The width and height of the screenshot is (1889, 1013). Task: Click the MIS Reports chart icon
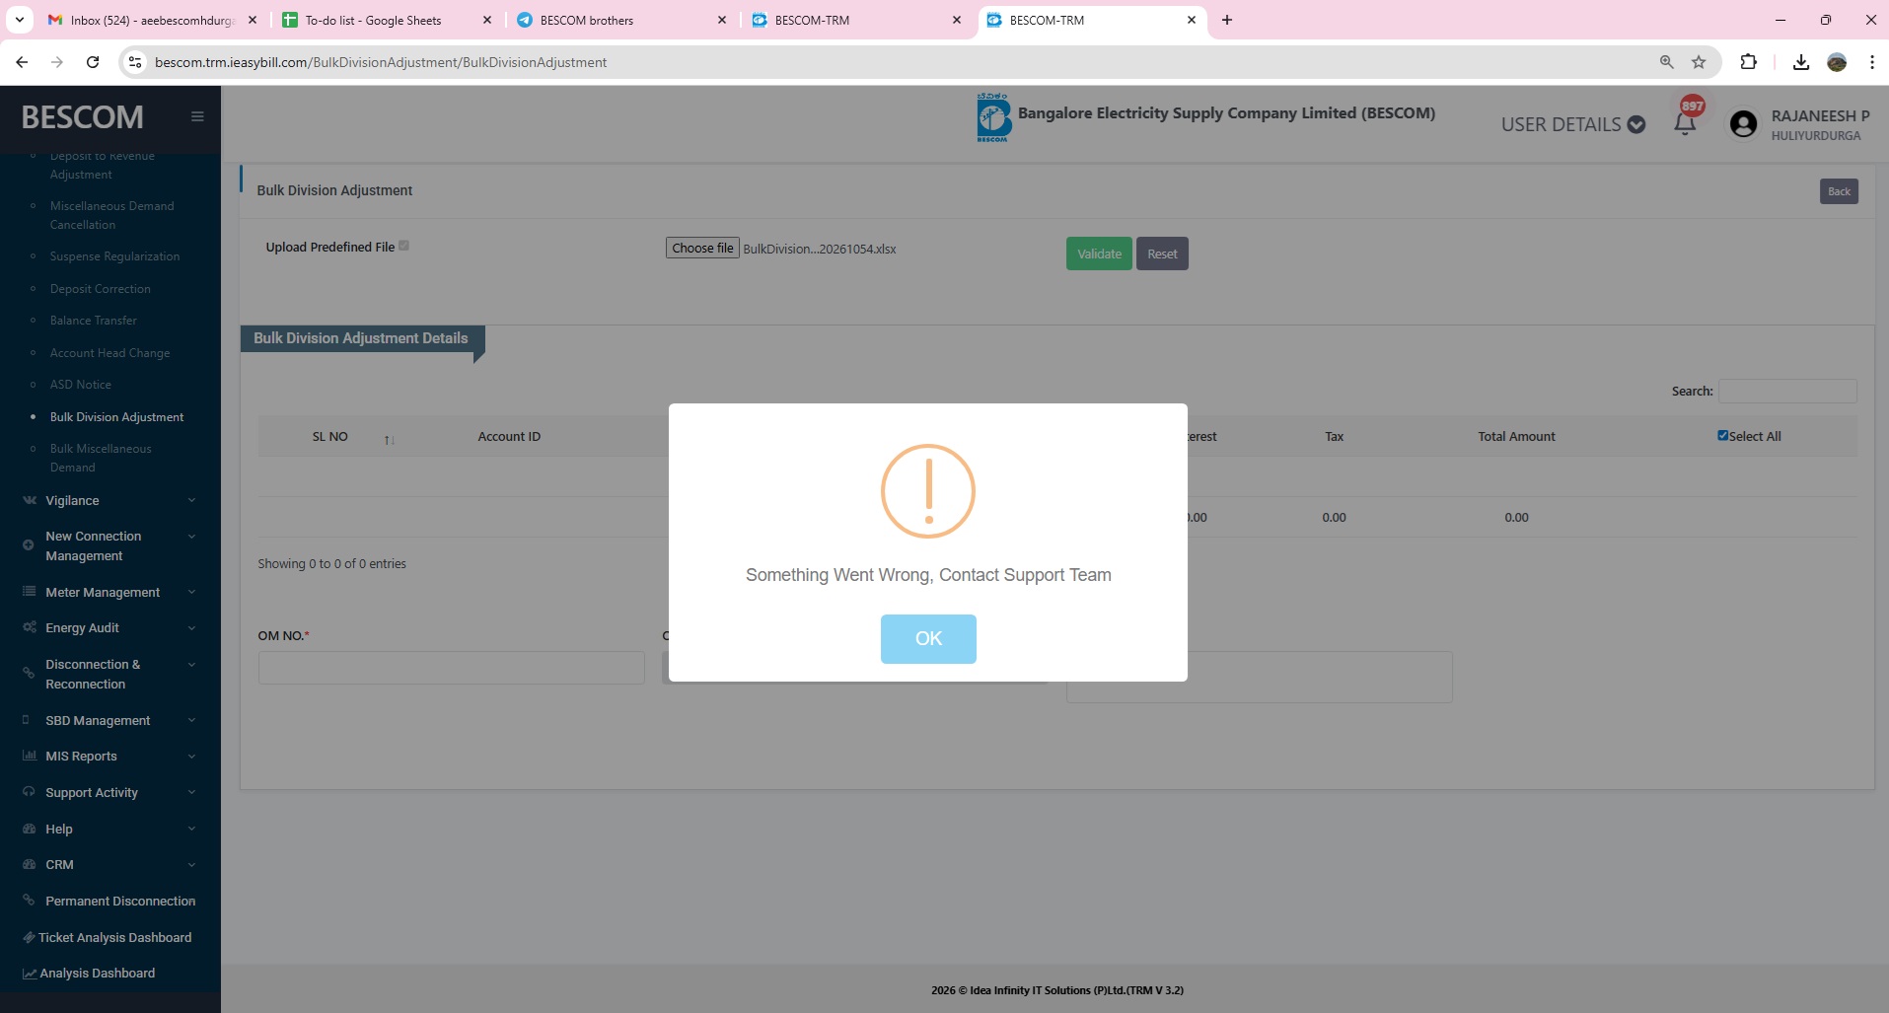pos(30,756)
